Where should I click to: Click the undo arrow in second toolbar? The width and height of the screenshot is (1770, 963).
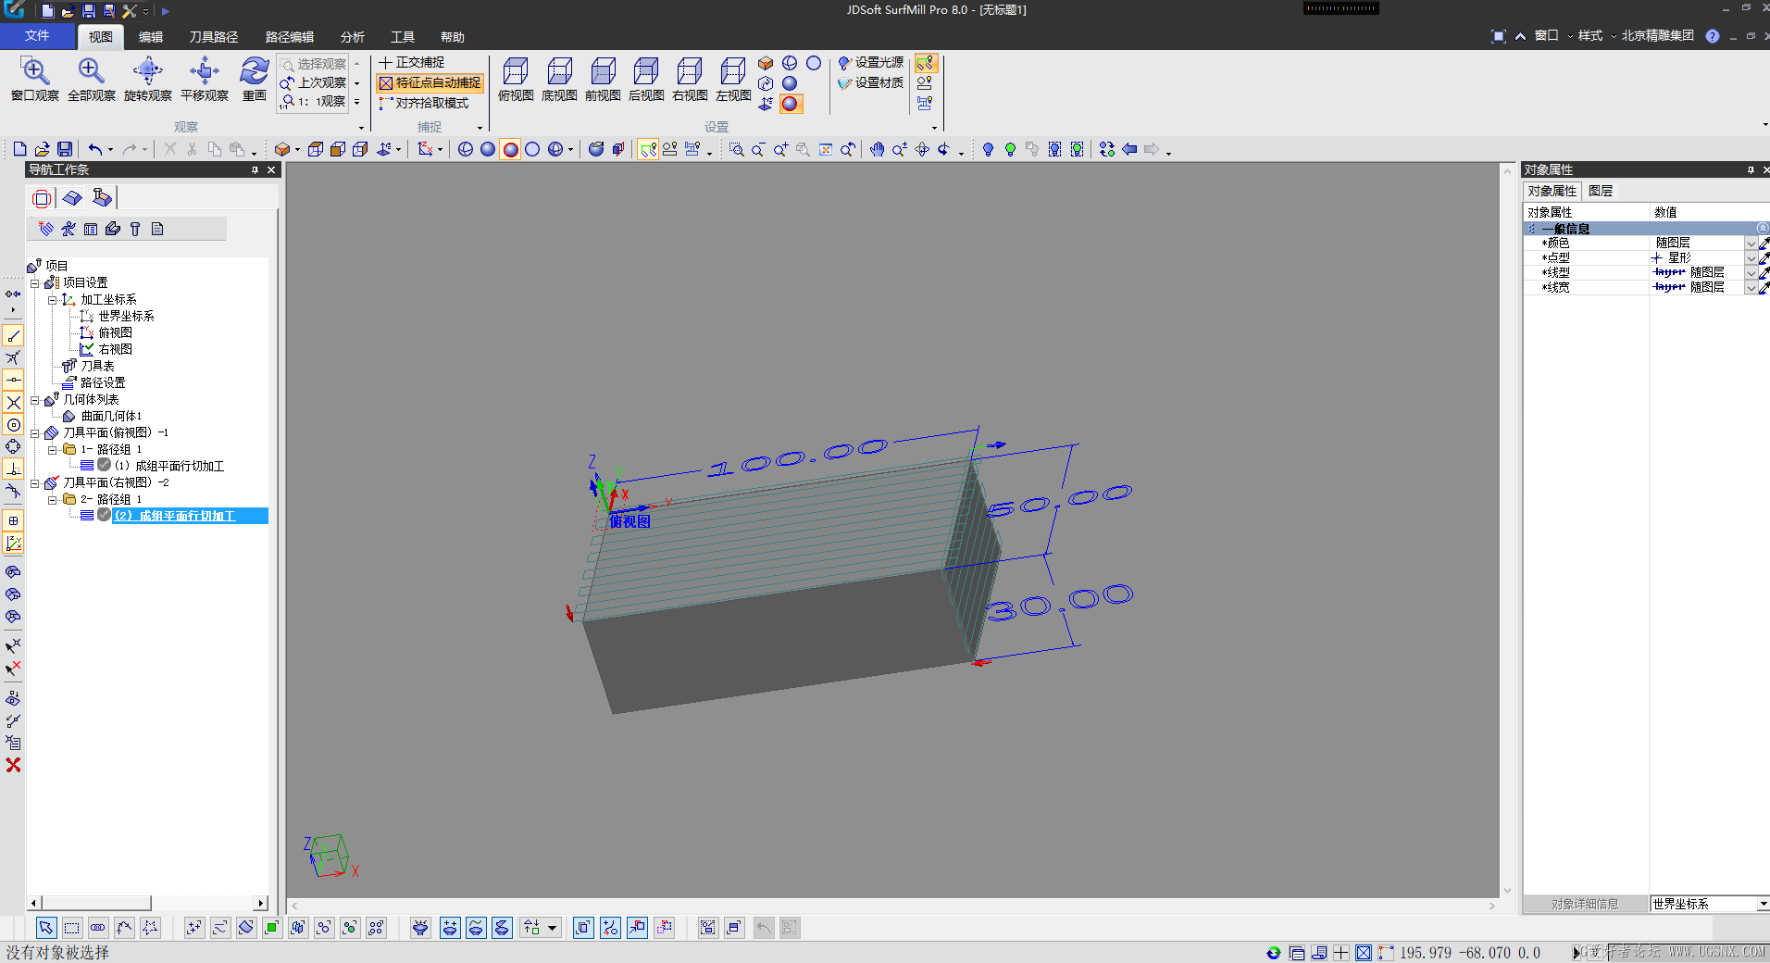95,149
